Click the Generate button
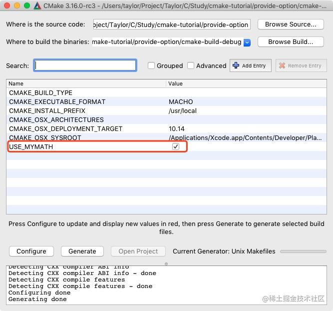The width and height of the screenshot is (333, 311). coord(82,251)
